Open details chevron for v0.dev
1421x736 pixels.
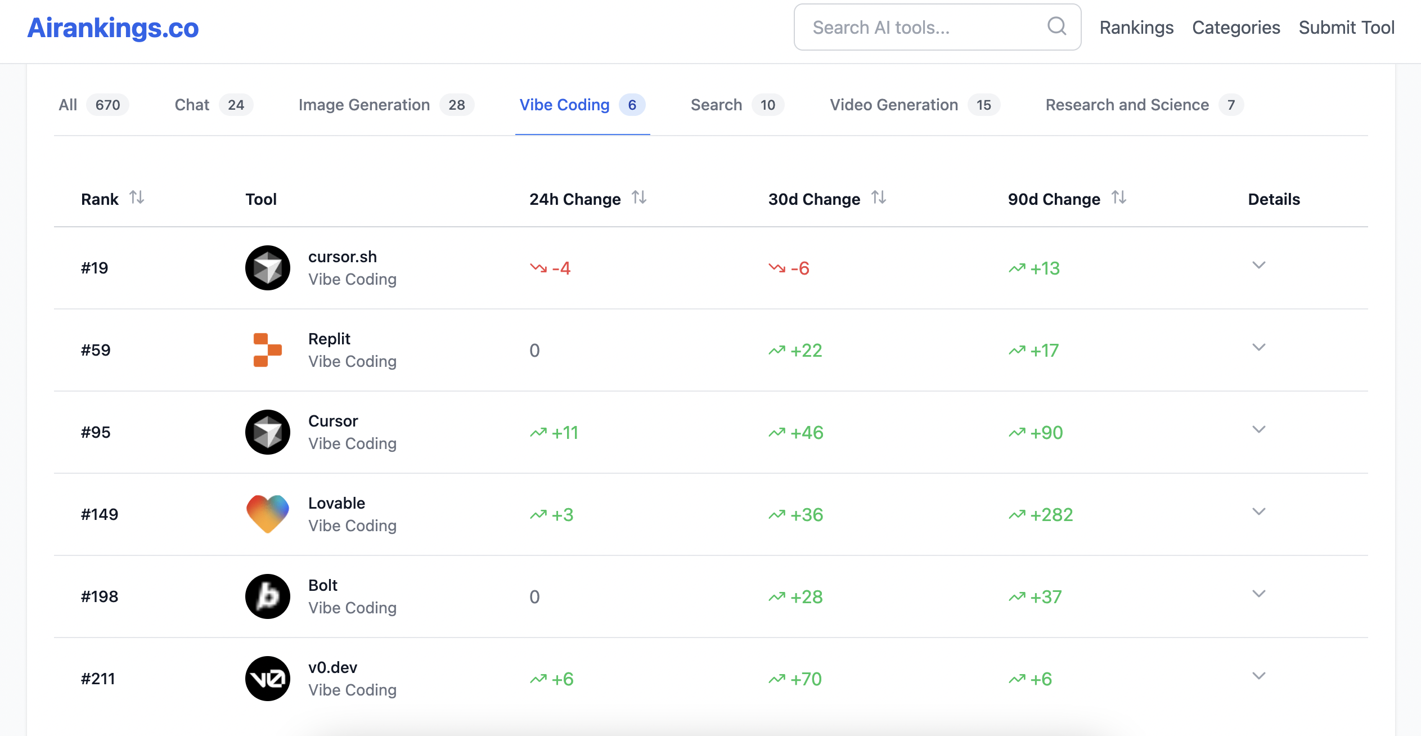point(1259,676)
